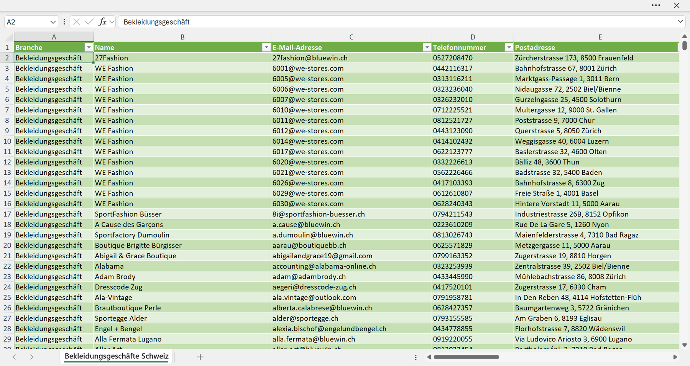Open the E-Mail-Adresse filter dropdown

tap(427, 47)
